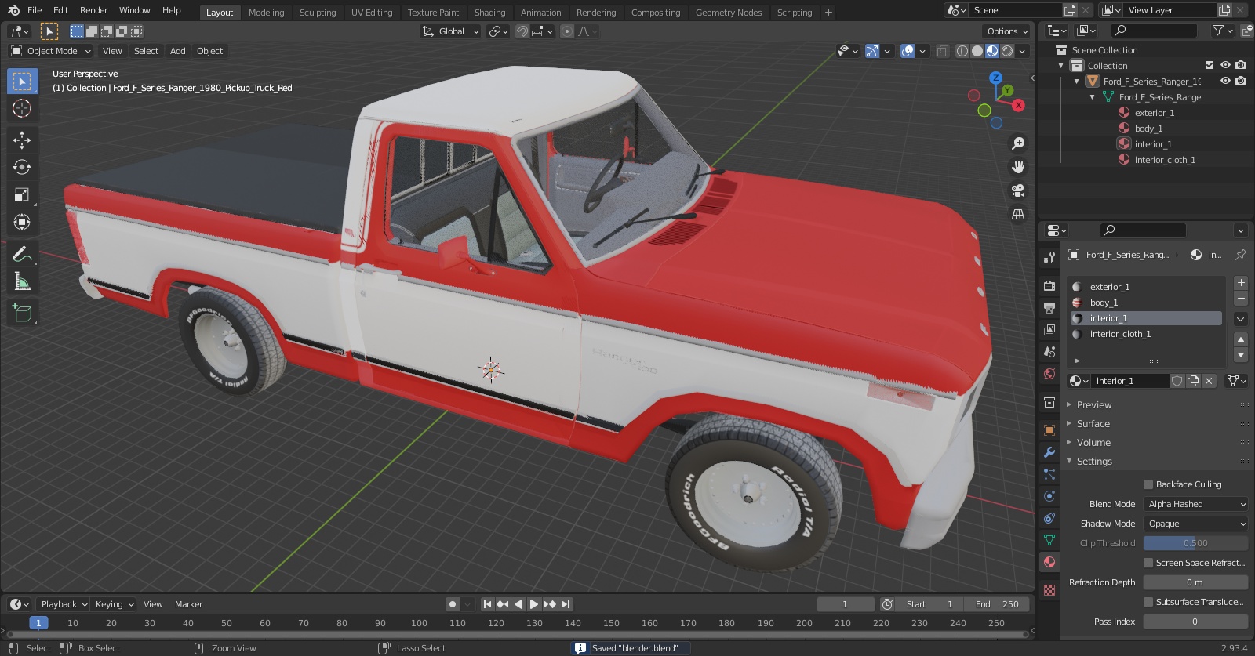This screenshot has height=656, width=1255.
Task: Open Global transform orientation dropdown
Action: (x=450, y=31)
